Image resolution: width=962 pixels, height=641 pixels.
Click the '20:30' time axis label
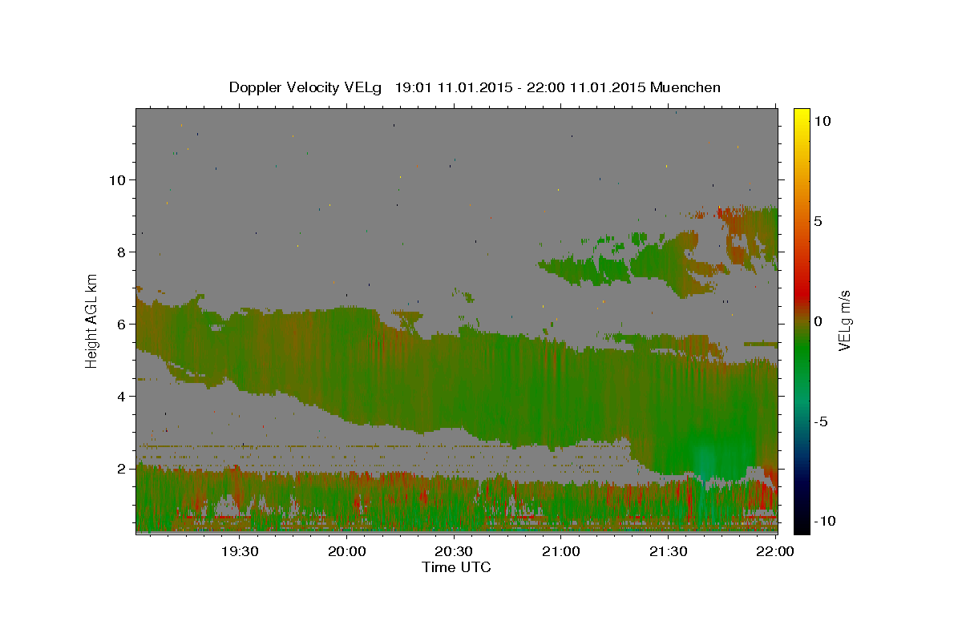point(454,551)
